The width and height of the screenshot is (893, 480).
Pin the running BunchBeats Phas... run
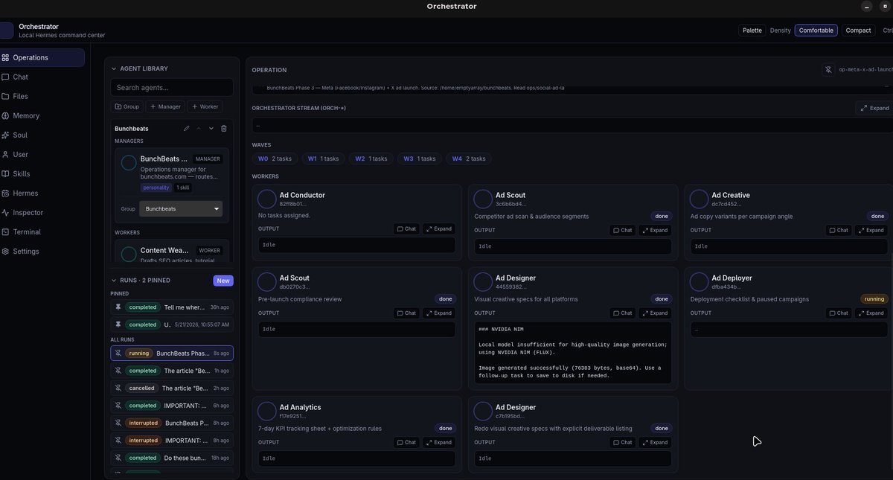point(118,353)
